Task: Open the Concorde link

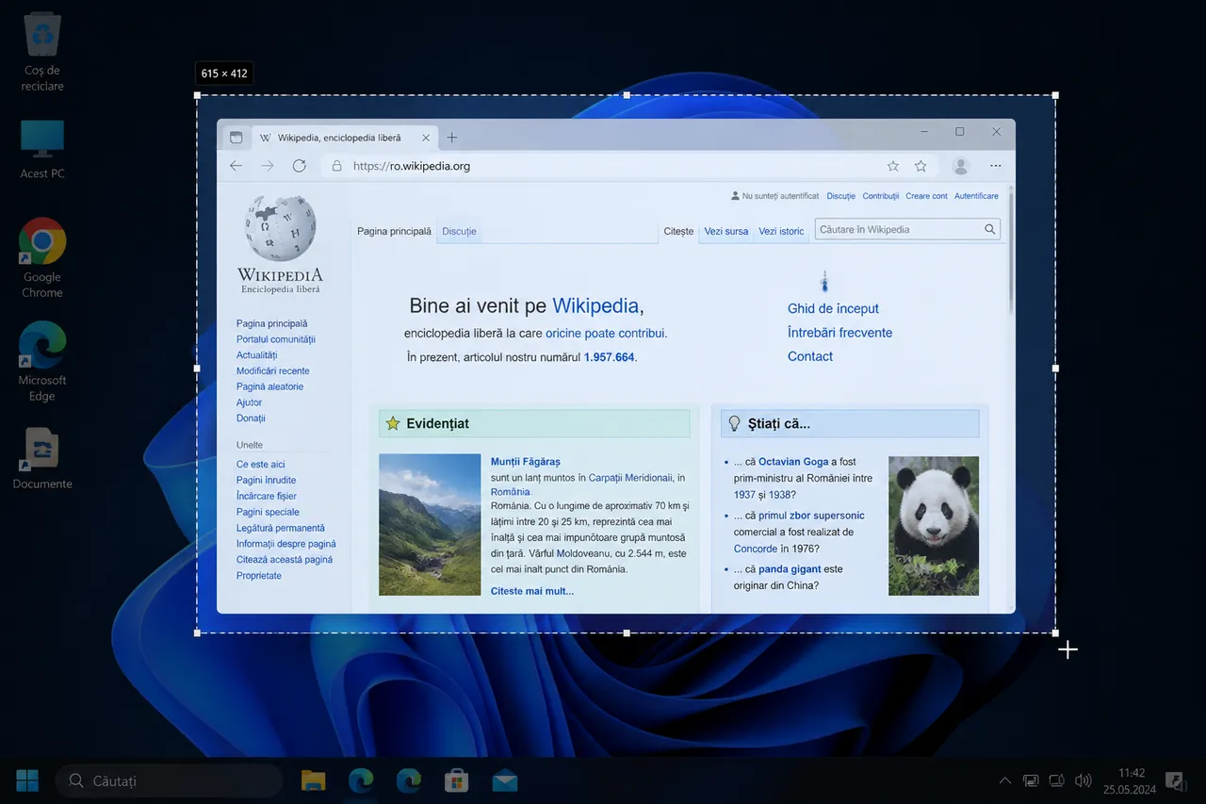Action: [x=756, y=549]
